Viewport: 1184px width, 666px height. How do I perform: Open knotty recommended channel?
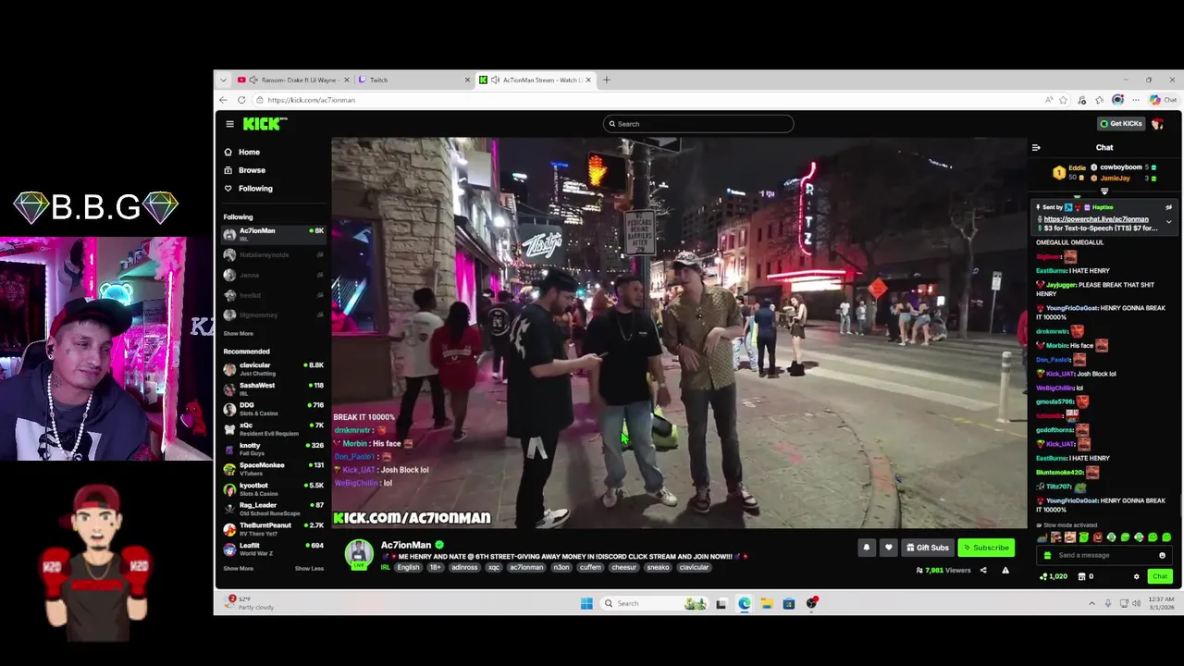coord(273,449)
